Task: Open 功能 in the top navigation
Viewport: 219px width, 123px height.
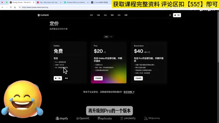Action: pyautogui.click(x=98, y=15)
